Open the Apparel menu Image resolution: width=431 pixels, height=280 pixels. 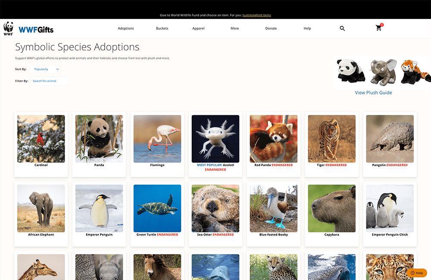pyautogui.click(x=198, y=28)
